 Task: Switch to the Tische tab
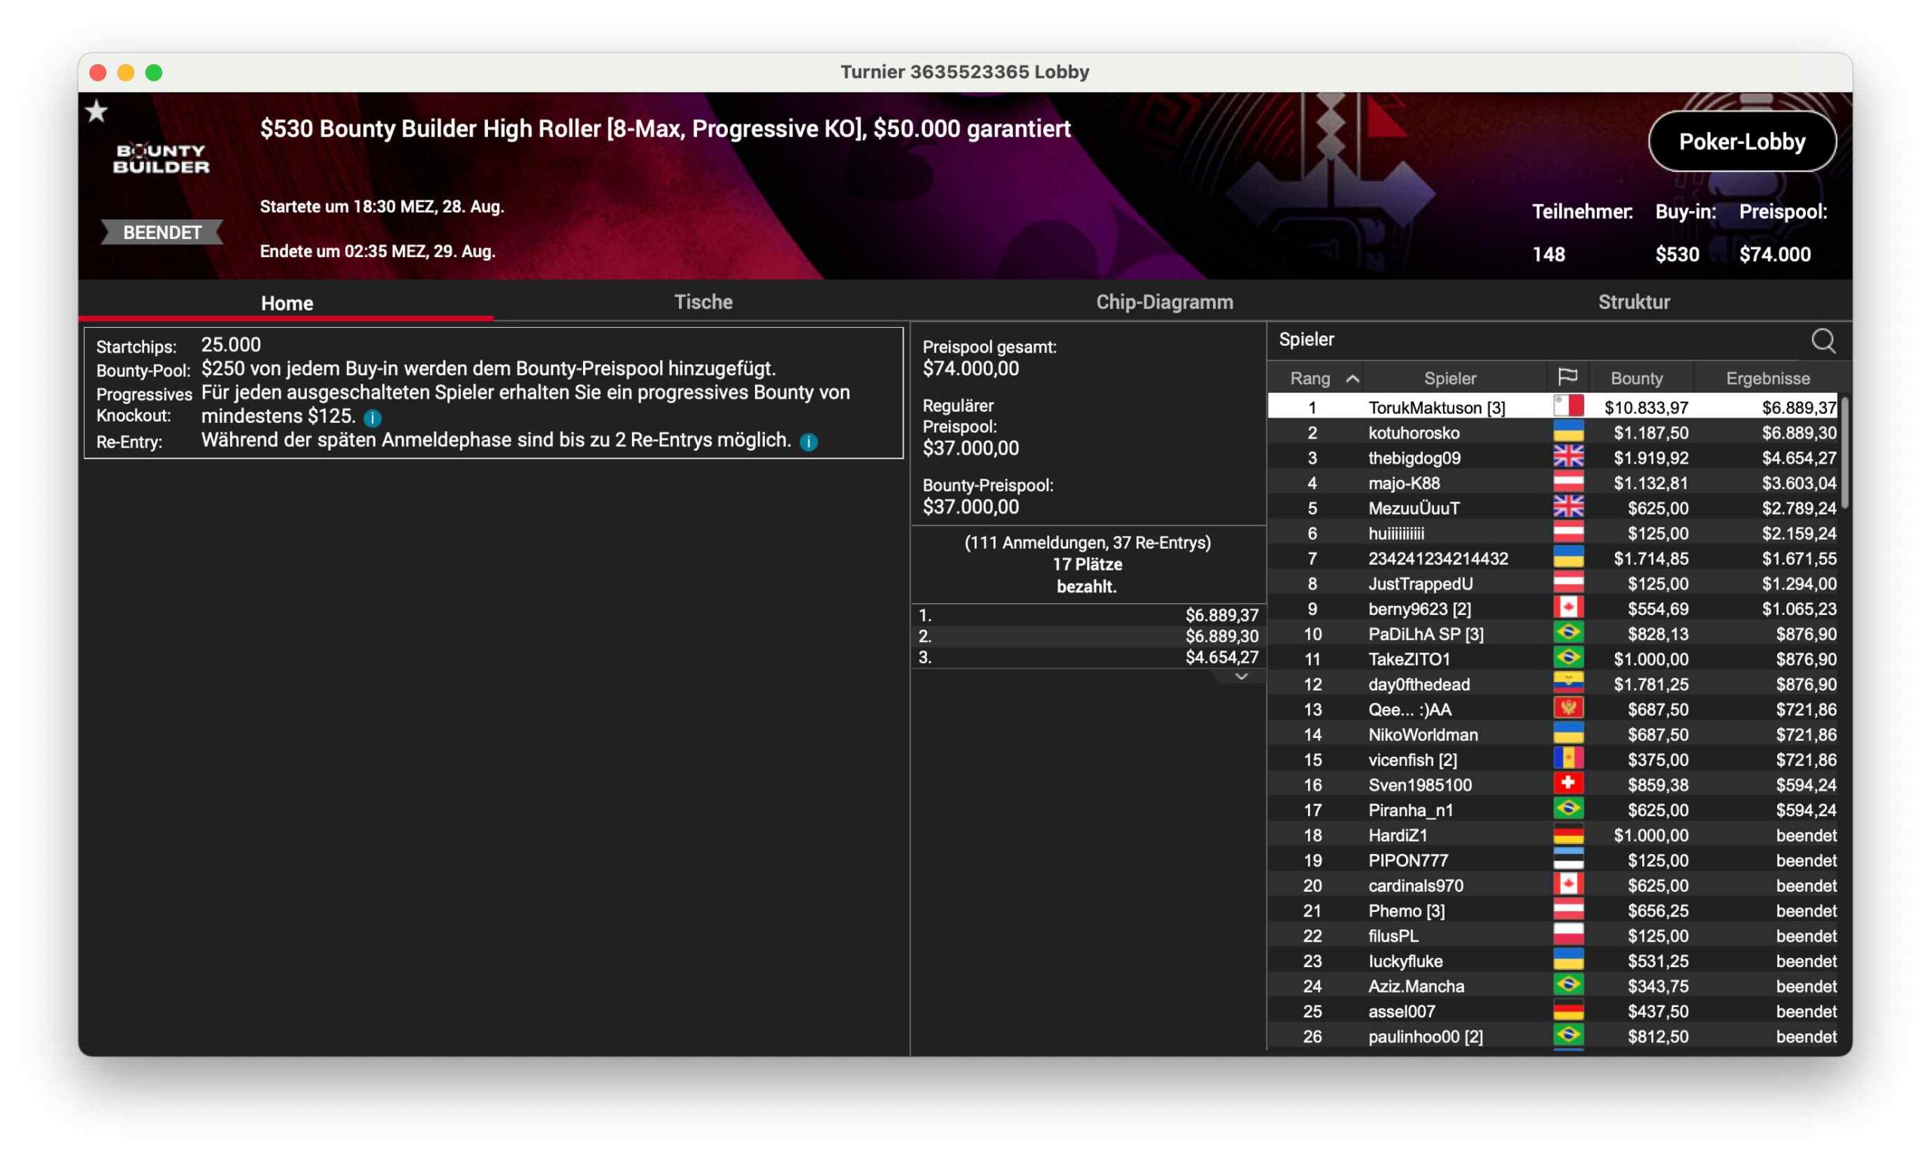pyautogui.click(x=702, y=301)
